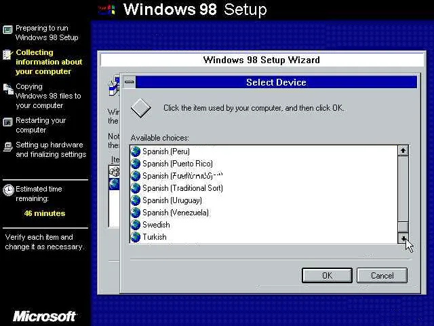434x326 pixels.
Task: Click globe icon beside Spanish (Uruguay)
Action: [136, 200]
